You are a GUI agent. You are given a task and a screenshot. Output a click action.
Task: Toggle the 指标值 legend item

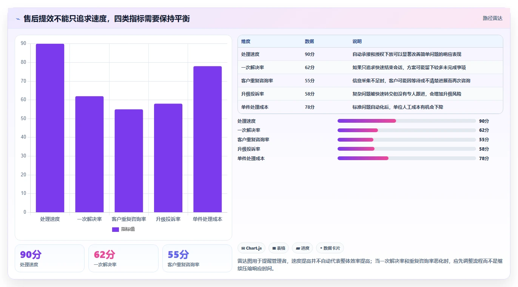pos(123,229)
